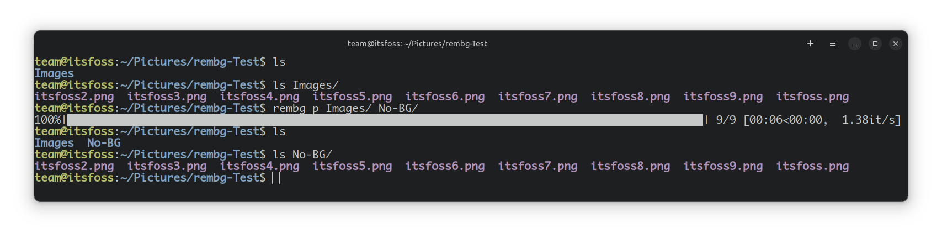Click the 1.38it/s speed readout
This screenshot has width=942, height=239.
(871, 120)
